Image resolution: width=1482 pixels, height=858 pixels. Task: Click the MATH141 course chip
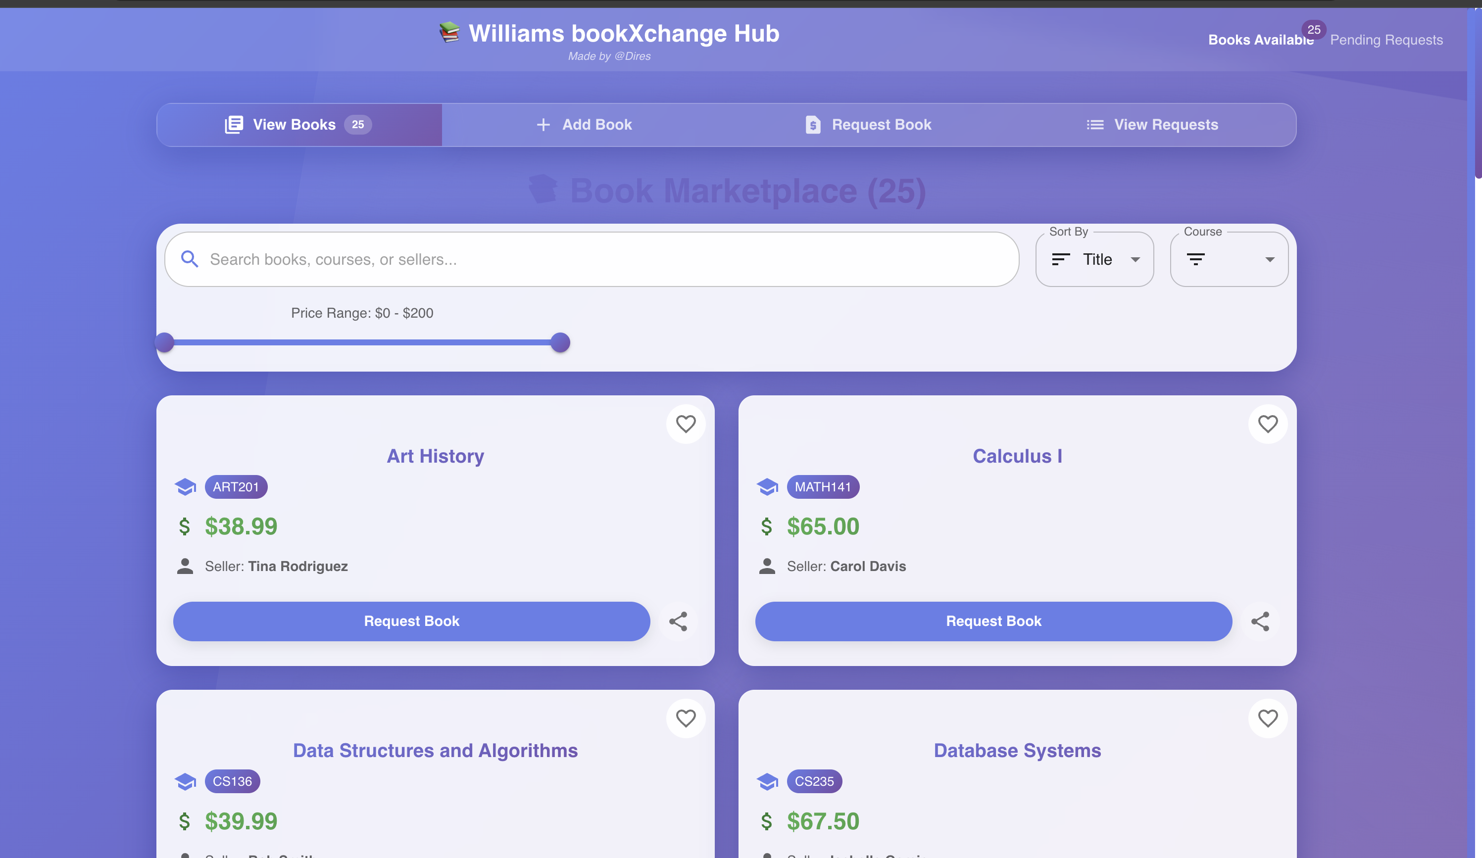coord(823,487)
